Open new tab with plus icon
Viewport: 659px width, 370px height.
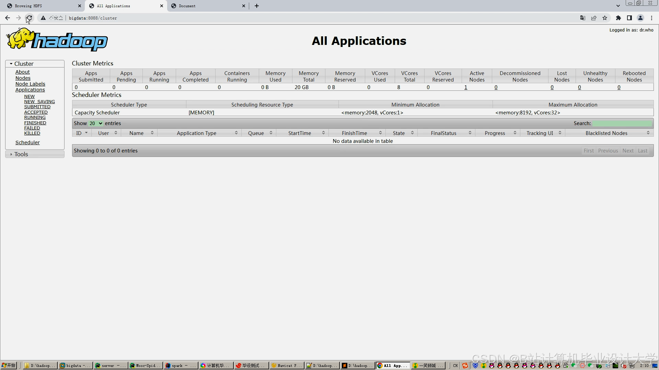pyautogui.click(x=257, y=6)
